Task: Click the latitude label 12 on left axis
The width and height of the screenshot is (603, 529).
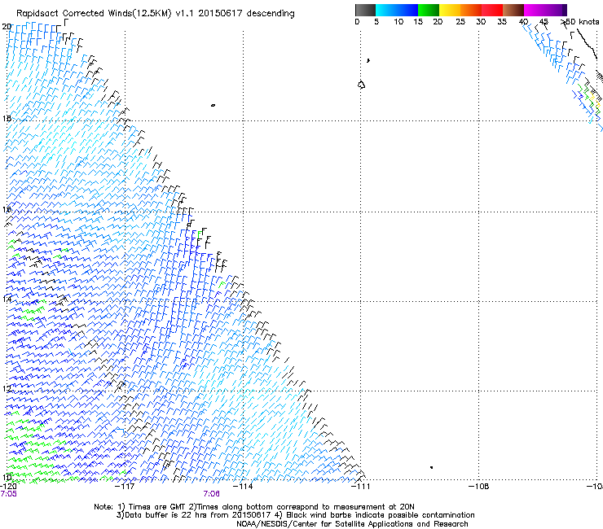Action: click(7, 388)
